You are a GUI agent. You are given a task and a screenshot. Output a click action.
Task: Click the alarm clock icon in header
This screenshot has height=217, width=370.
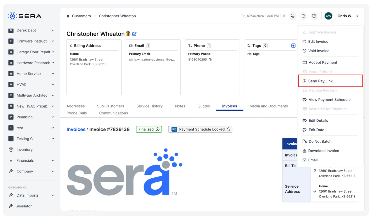pyautogui.click(x=314, y=16)
